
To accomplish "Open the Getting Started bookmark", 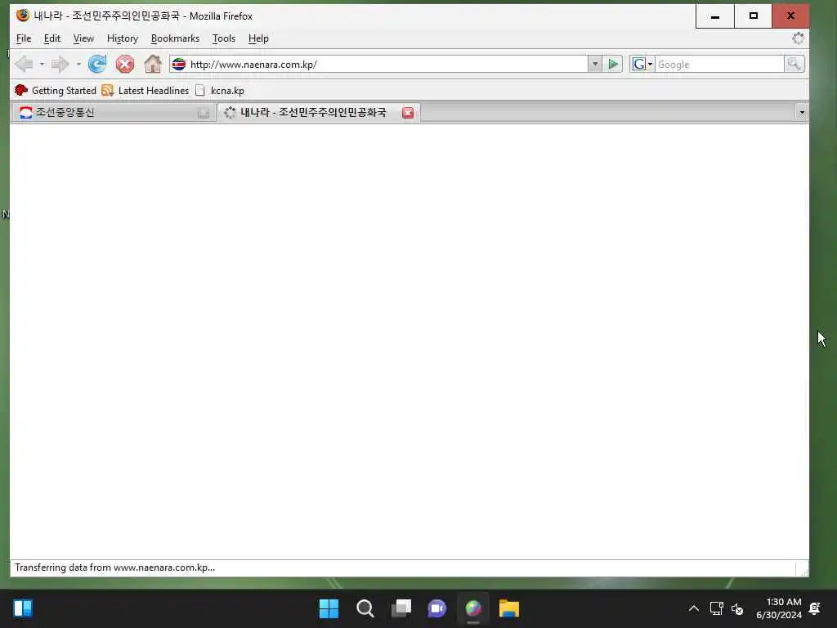I will point(56,90).
